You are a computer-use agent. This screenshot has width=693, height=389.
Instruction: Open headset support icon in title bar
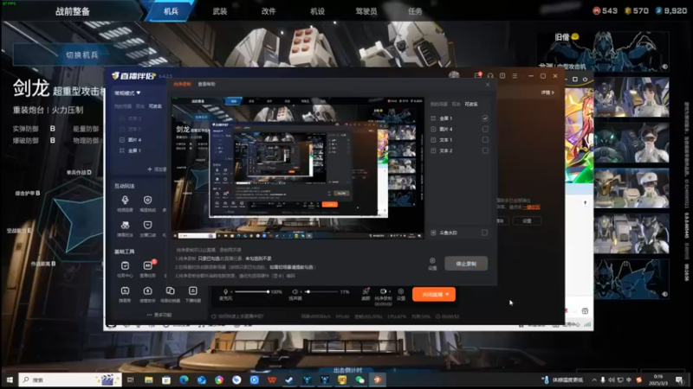coord(490,76)
